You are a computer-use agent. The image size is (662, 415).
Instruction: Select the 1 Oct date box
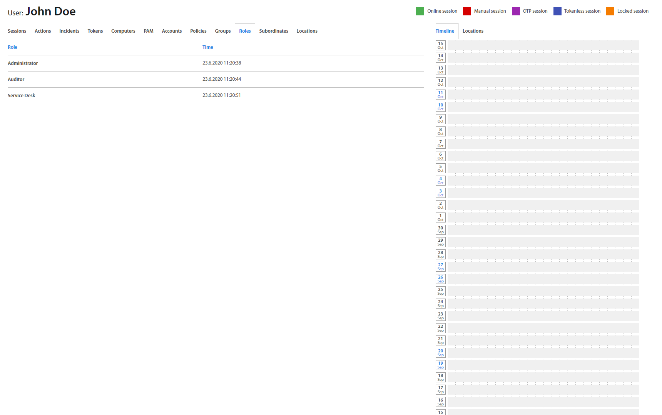point(440,217)
